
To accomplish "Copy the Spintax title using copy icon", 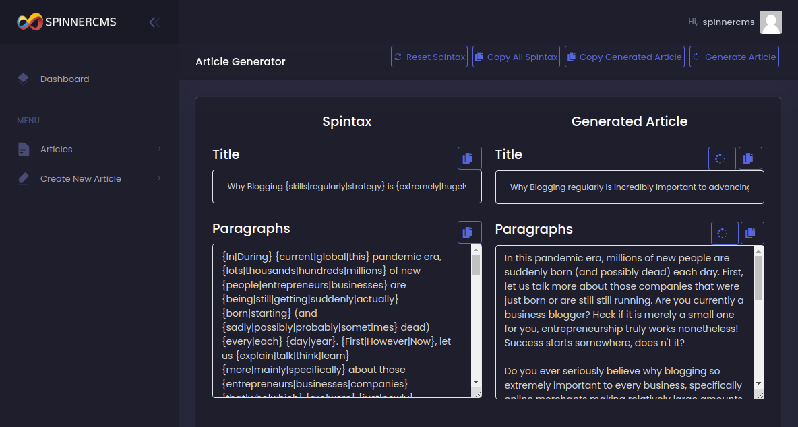I will (469, 158).
